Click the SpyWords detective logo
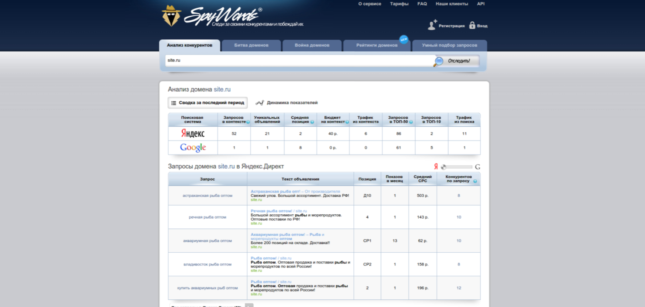Image resolution: width=645 pixels, height=307 pixels. 171,16
